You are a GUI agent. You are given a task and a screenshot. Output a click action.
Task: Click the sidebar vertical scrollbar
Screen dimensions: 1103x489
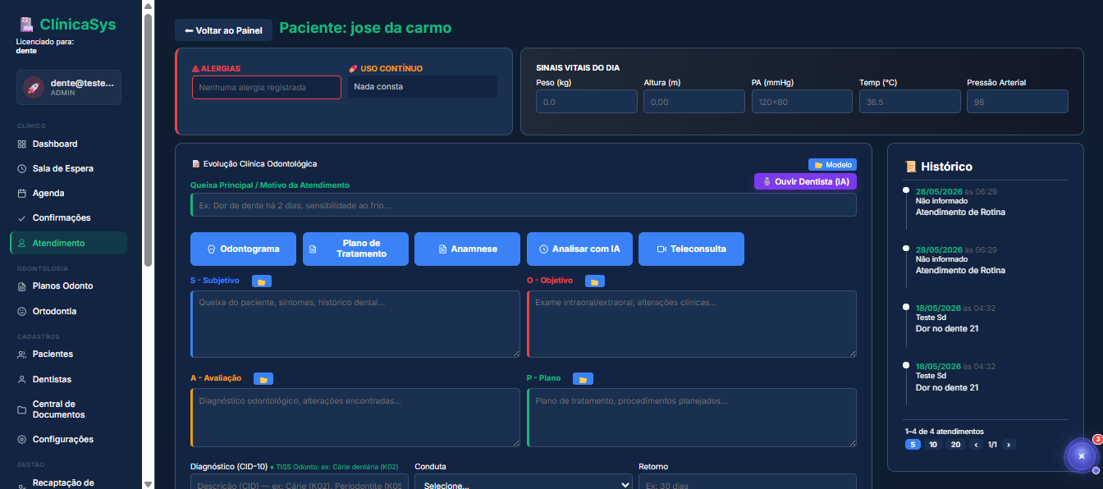coord(148,139)
